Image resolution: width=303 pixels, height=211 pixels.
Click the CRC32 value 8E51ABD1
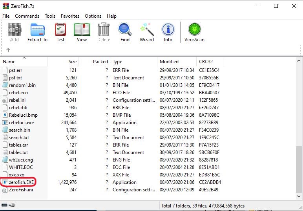click(209, 167)
